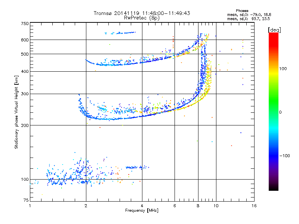Click the y-axis '100' tick label
The height and width of the screenshot is (224, 299).
pos(25,180)
